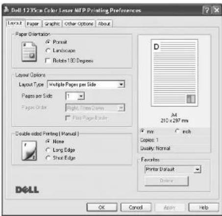222x216 pixels.
Task: Click the Dell logo
Action: (27, 190)
